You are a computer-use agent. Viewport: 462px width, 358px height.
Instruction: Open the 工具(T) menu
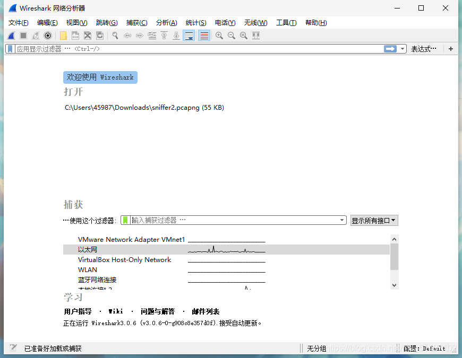[286, 23]
